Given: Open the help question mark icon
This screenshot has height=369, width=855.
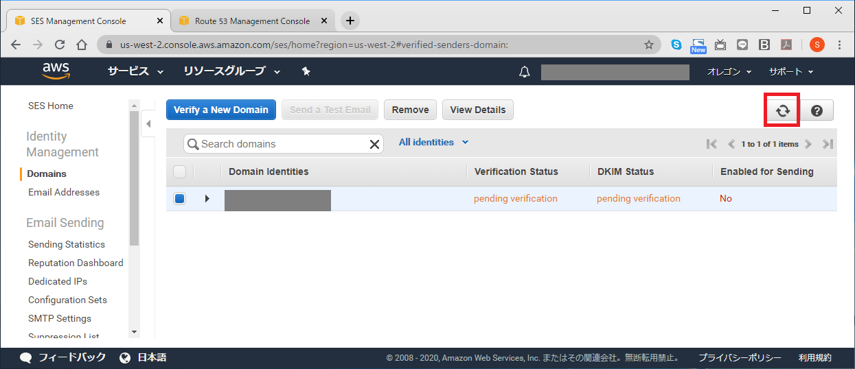Looking at the screenshot, I should (817, 110).
